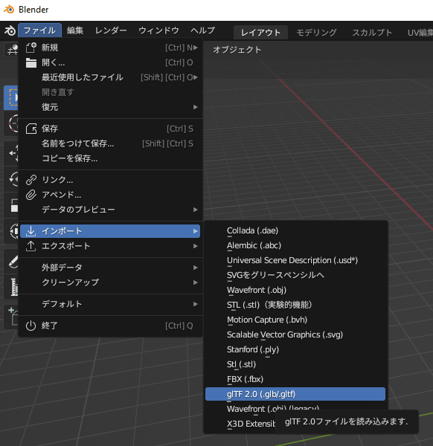Image resolution: width=433 pixels, height=446 pixels.
Task: Import Scalable Vector Graphics (.svg)
Action: 295,334
